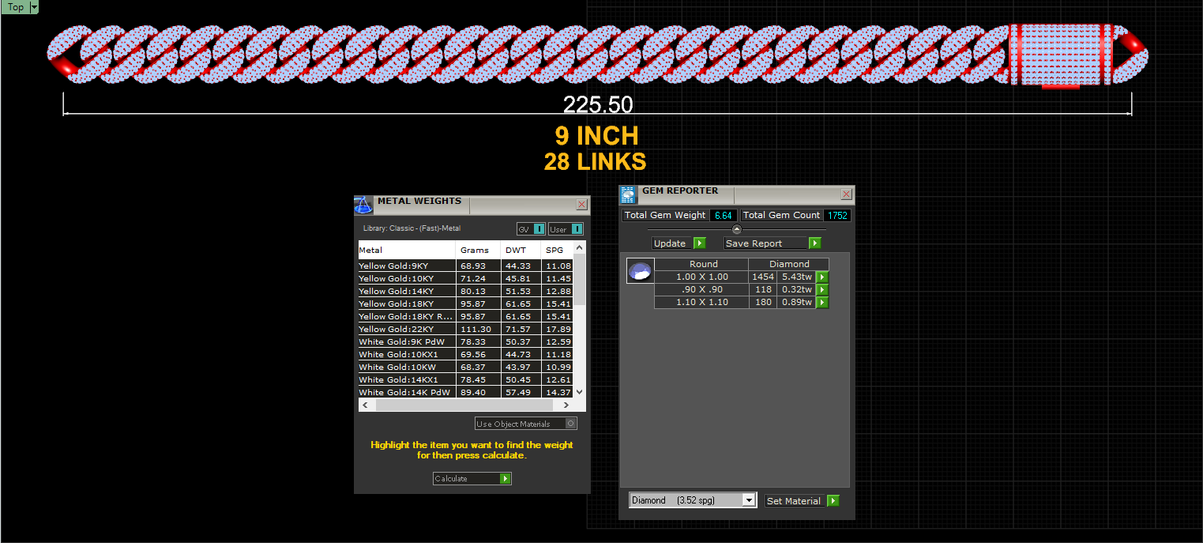Click the green arrow next to Update
1203x543 pixels.
point(699,243)
